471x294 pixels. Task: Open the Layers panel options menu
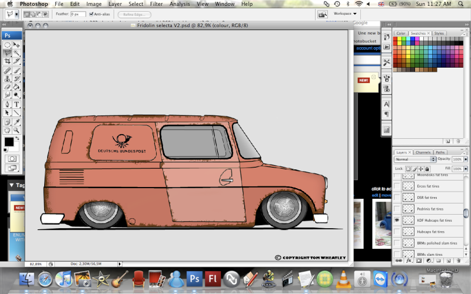tap(466, 153)
